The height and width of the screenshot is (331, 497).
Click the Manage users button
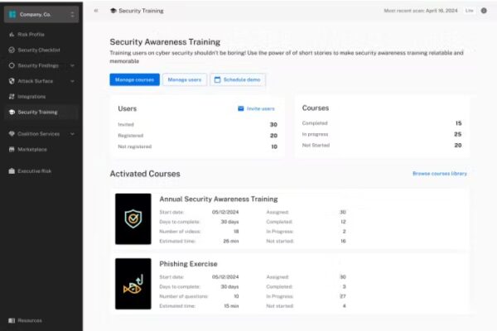click(184, 79)
